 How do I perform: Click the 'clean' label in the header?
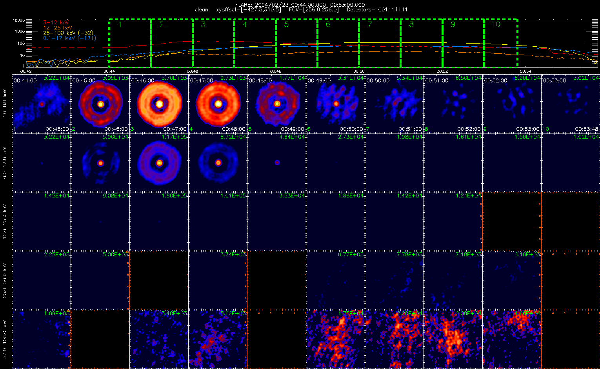tap(201, 9)
